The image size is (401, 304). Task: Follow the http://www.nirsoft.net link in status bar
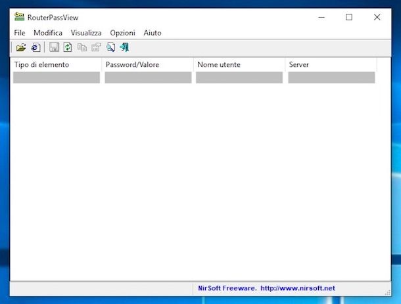click(x=298, y=288)
